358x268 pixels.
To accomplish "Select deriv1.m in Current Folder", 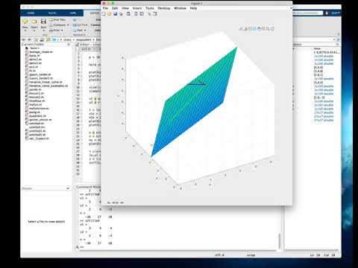I will (35, 60).
